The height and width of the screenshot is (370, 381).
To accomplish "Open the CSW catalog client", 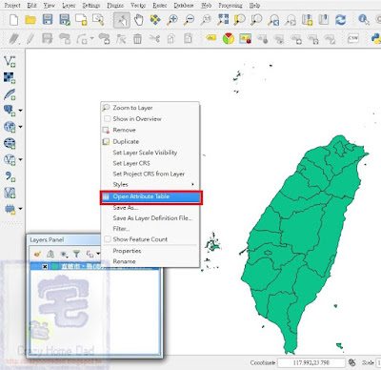I will coord(352,39).
